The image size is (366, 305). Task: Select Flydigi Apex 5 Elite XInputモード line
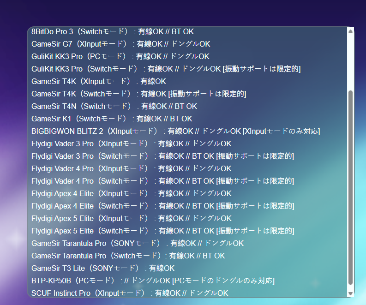pos(132,218)
